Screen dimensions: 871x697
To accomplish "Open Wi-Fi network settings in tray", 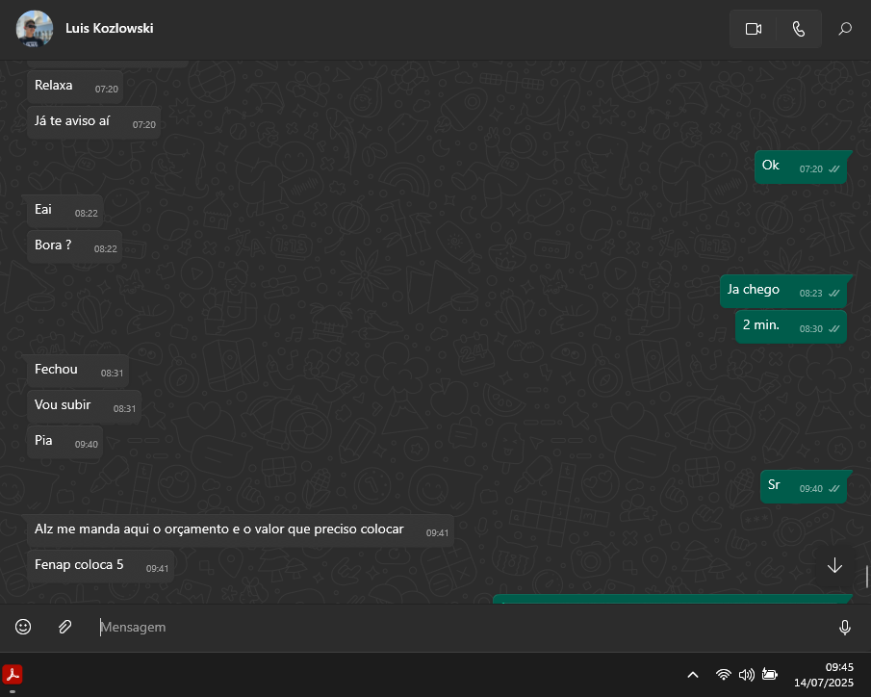I will [723, 675].
